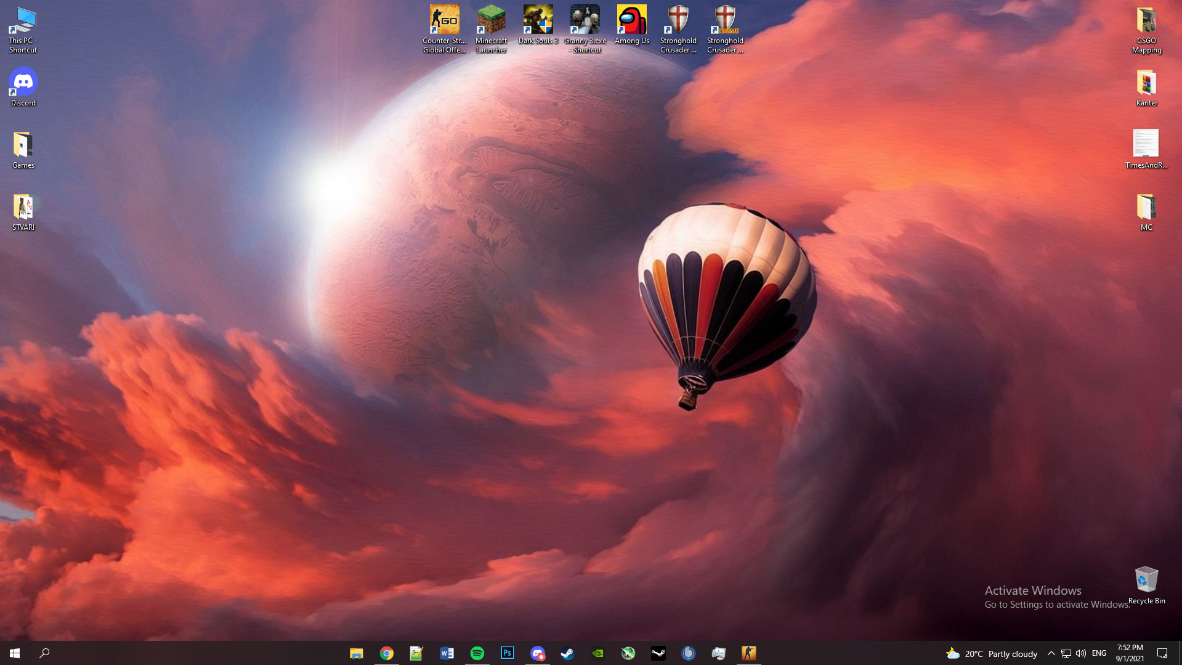1182x665 pixels.
Task: Open Notepad++ from the taskbar
Action: pyautogui.click(x=416, y=653)
